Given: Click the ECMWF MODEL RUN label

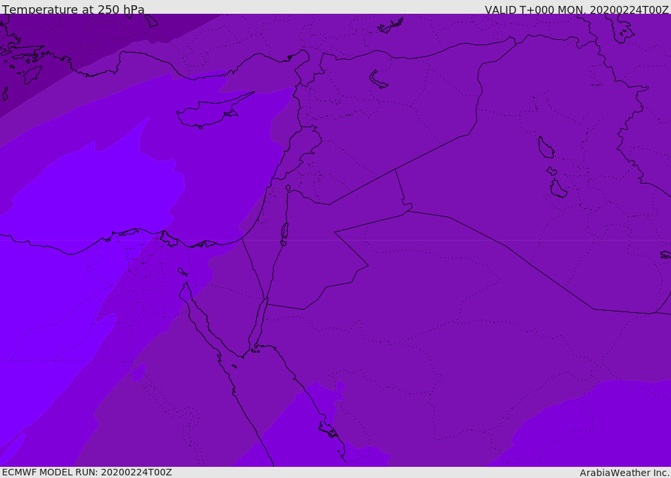Looking at the screenshot, I should coord(87,472).
